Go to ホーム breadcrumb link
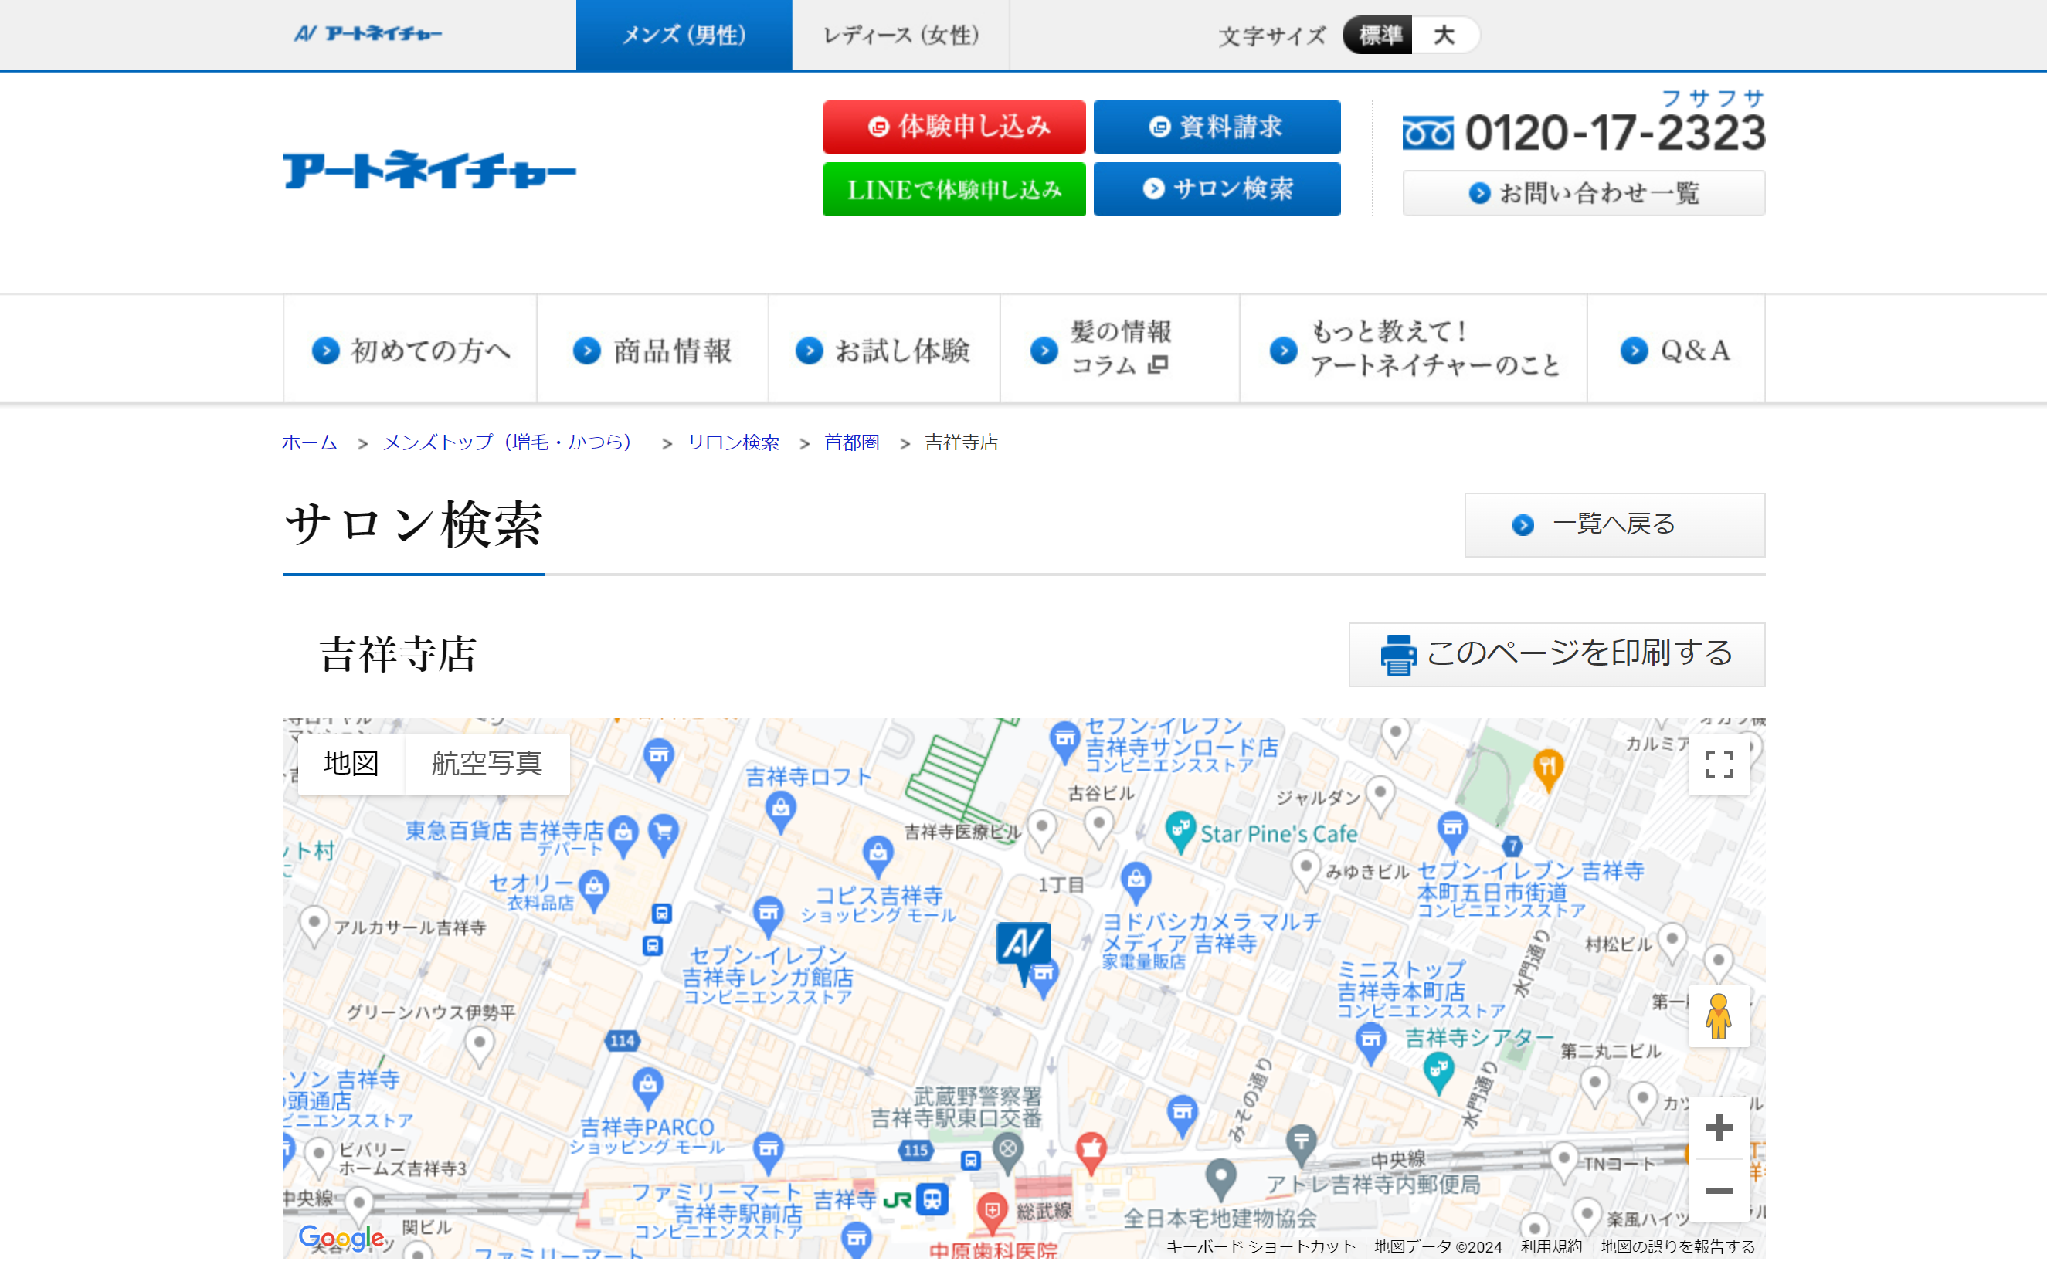Image resolution: width=2047 pixels, height=1285 pixels. pos(310,442)
